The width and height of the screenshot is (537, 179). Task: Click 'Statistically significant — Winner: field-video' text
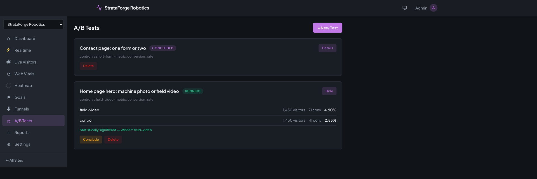pos(116,130)
